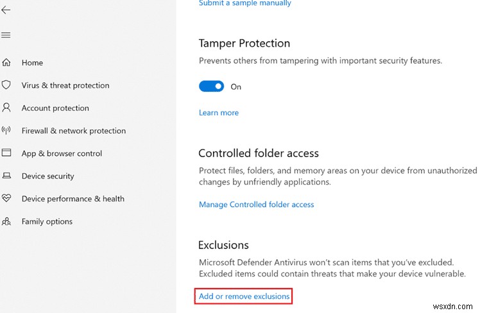This screenshot has width=480, height=313.
Task: Click Submit a sample manually link
Action: click(x=245, y=3)
